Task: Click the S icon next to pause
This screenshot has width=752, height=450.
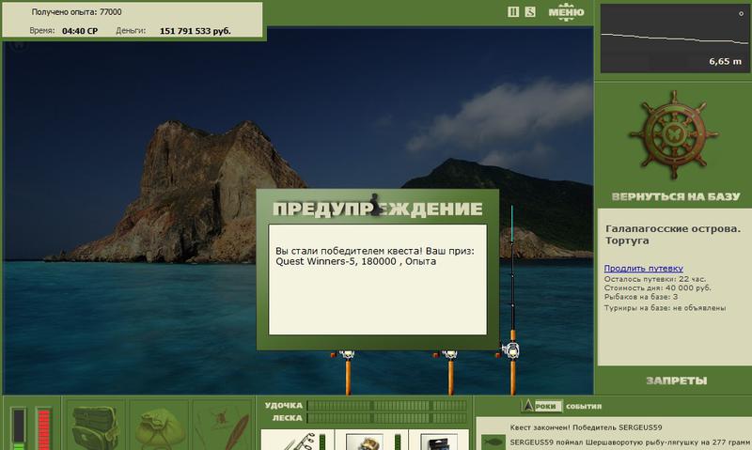Action: 530,12
